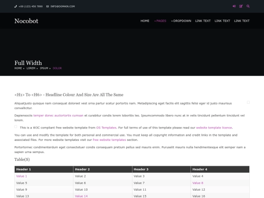264x198 pixels.
Task: Click the Value 1 table link
Action: click(x=22, y=176)
